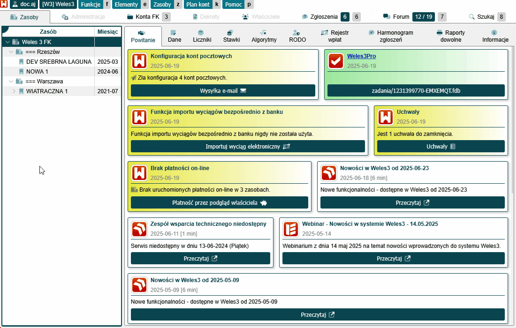Click Przeczytaj under the Webinar card
Image resolution: width=516 pixels, height=328 pixels.
point(393,259)
